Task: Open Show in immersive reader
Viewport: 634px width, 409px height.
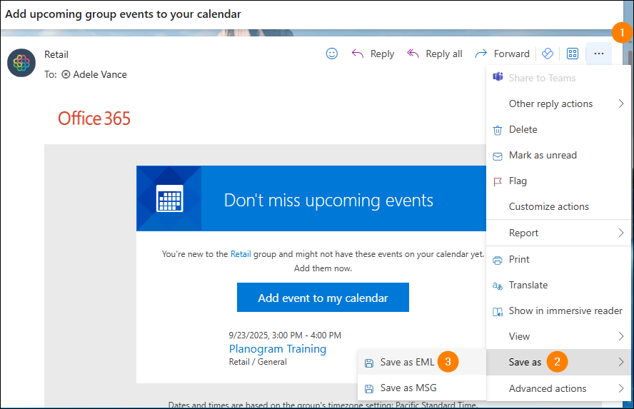Action: 565,310
